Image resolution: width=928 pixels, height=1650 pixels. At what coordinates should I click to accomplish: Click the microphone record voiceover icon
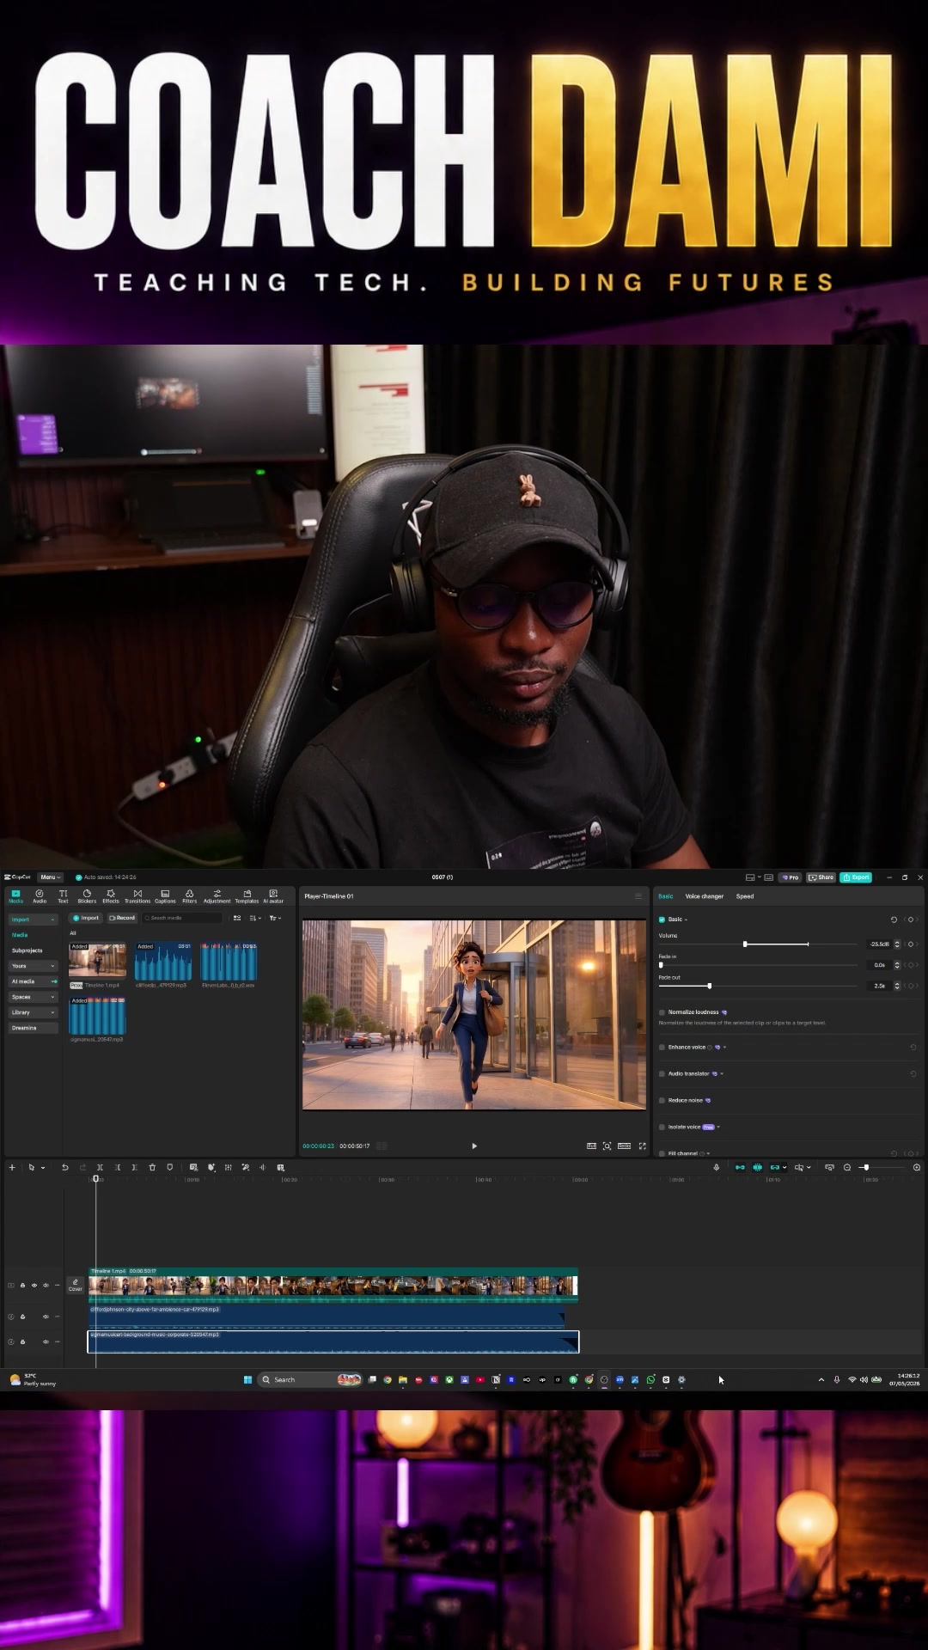pos(717,1167)
